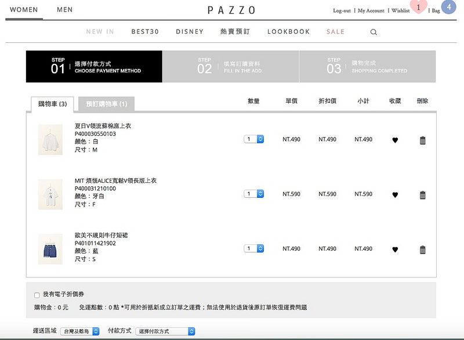464x340 pixels.
Task: Open the SALE menu
Action: pyautogui.click(x=335, y=32)
